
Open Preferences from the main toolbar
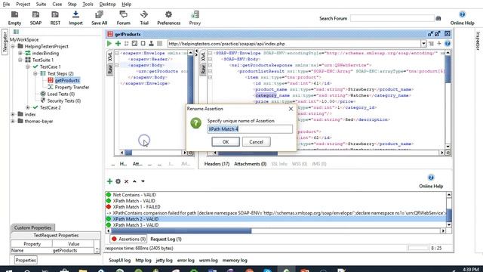(x=168, y=18)
